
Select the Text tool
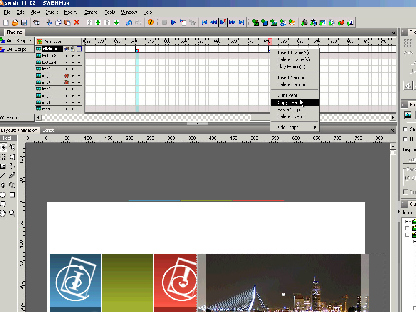pos(12,185)
